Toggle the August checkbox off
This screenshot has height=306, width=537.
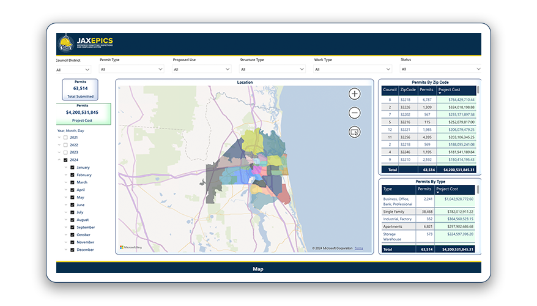[72, 220]
